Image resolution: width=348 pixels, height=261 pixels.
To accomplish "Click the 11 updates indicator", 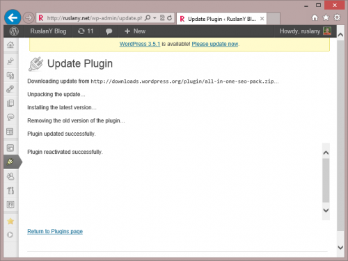I will [x=86, y=31].
